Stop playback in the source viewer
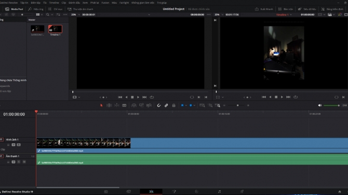This screenshot has height=195, width=348. [132, 97]
